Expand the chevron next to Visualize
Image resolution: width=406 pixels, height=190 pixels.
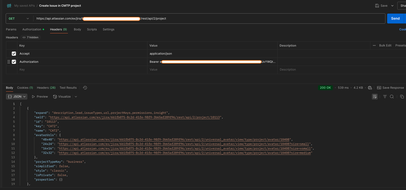(x=76, y=96)
